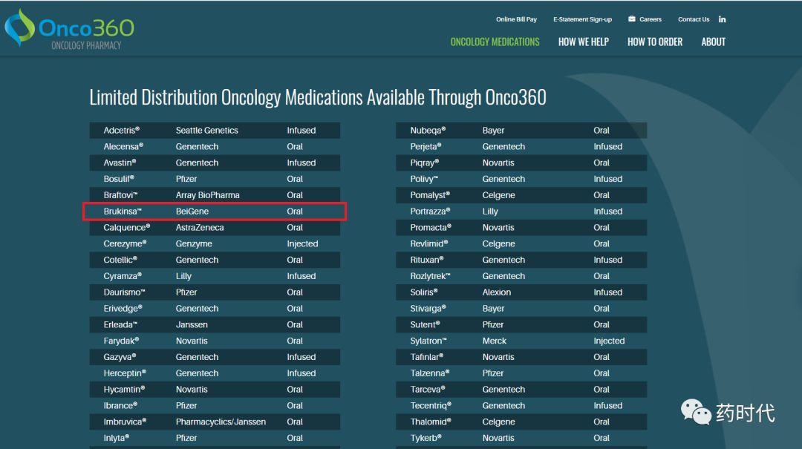Image resolution: width=802 pixels, height=449 pixels.
Task: Select the Herceptin medication name
Action: coord(125,373)
